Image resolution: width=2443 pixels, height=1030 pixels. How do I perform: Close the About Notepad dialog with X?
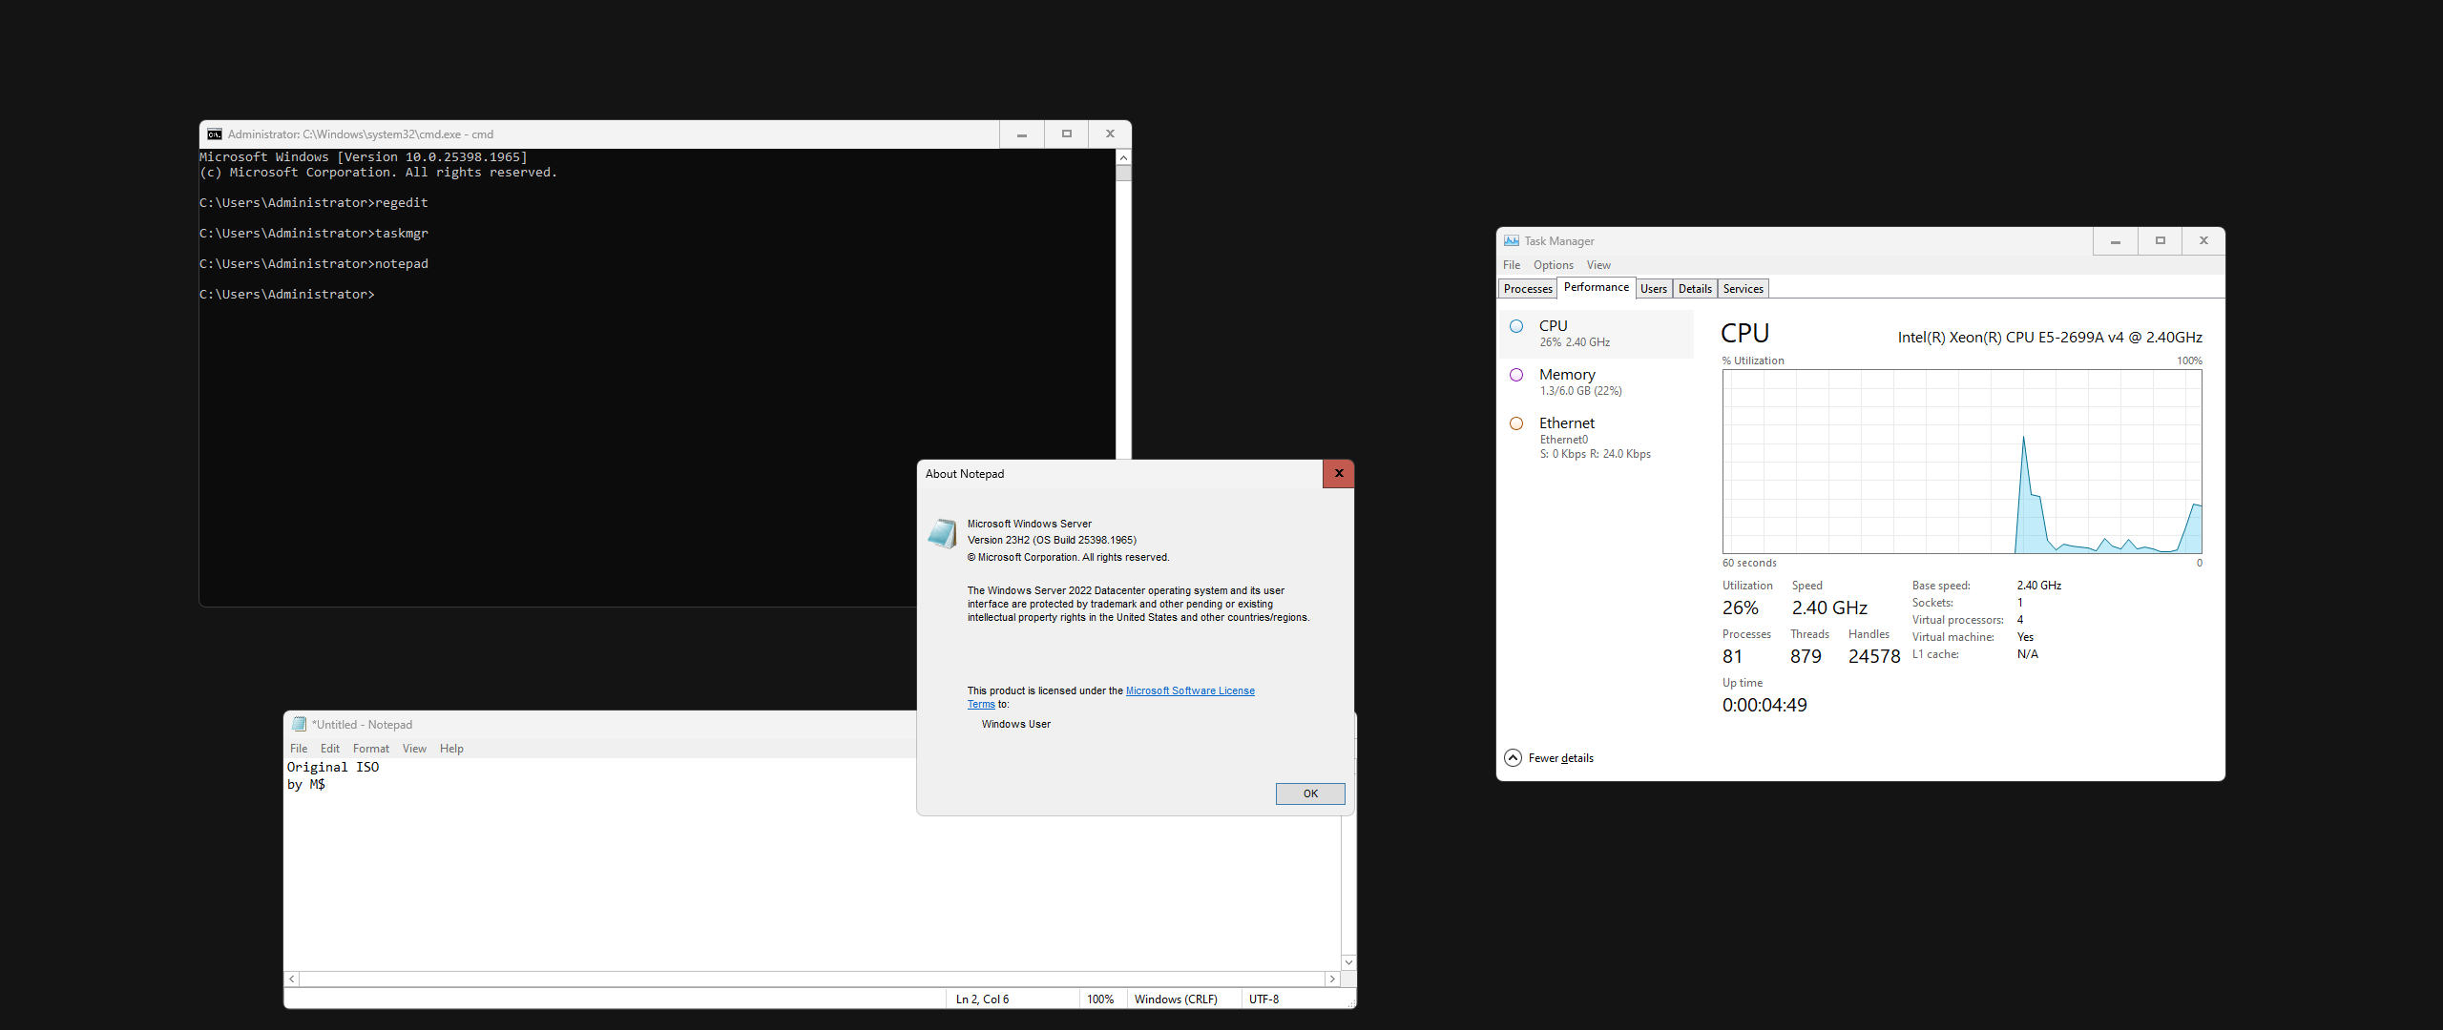pyautogui.click(x=1338, y=474)
